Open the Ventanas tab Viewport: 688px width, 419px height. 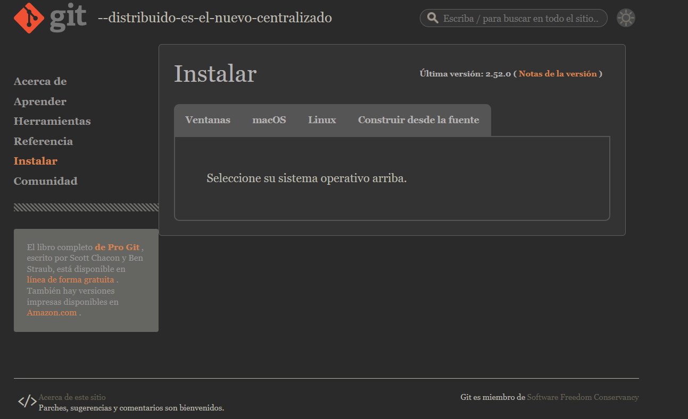(x=208, y=120)
